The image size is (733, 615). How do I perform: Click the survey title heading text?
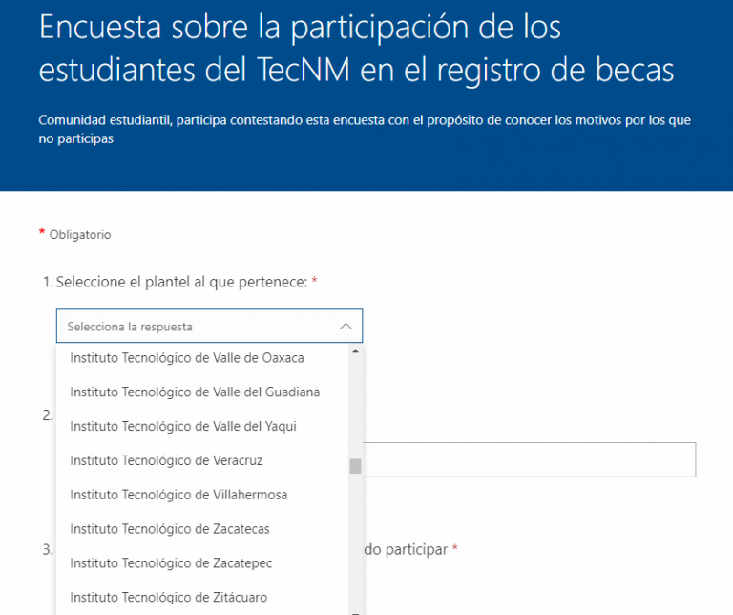[x=356, y=48]
